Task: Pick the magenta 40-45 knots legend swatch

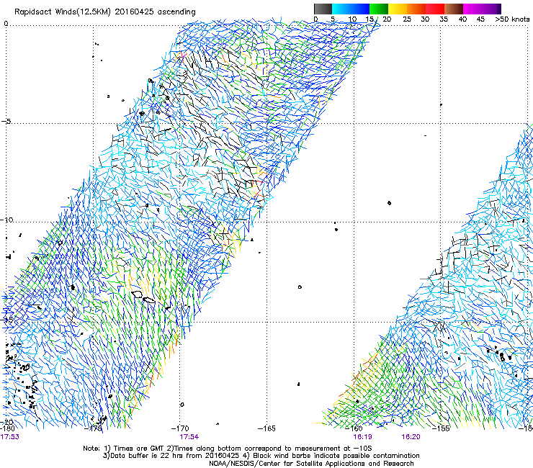Action: coord(472,9)
